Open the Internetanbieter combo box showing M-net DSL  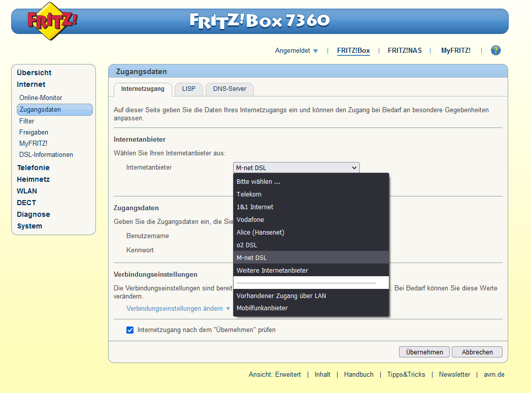[296, 168]
